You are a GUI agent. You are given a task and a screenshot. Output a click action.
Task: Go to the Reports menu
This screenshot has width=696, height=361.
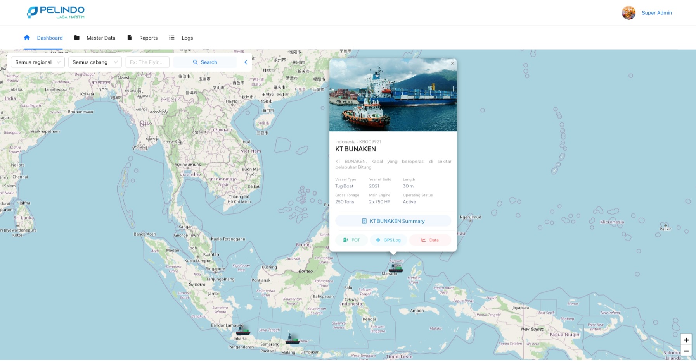pyautogui.click(x=142, y=38)
